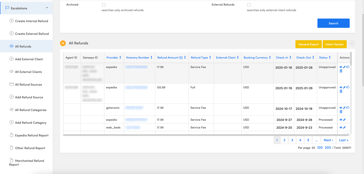Viewport: 364px width, 174px height.
Task: Show 100 refunds per page
Action: 320,148
